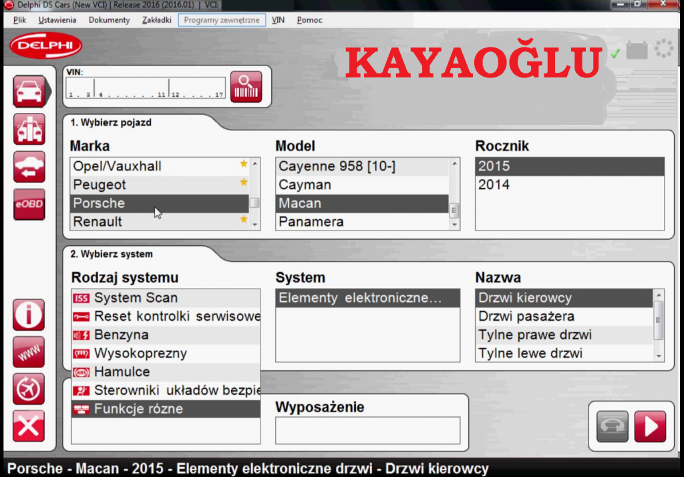Image resolution: width=684 pixels, height=477 pixels.
Task: Click the red play next arrow button
Action: [650, 426]
